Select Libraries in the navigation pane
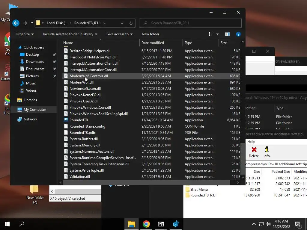This screenshot has width=307, height=230. [x=30, y=100]
